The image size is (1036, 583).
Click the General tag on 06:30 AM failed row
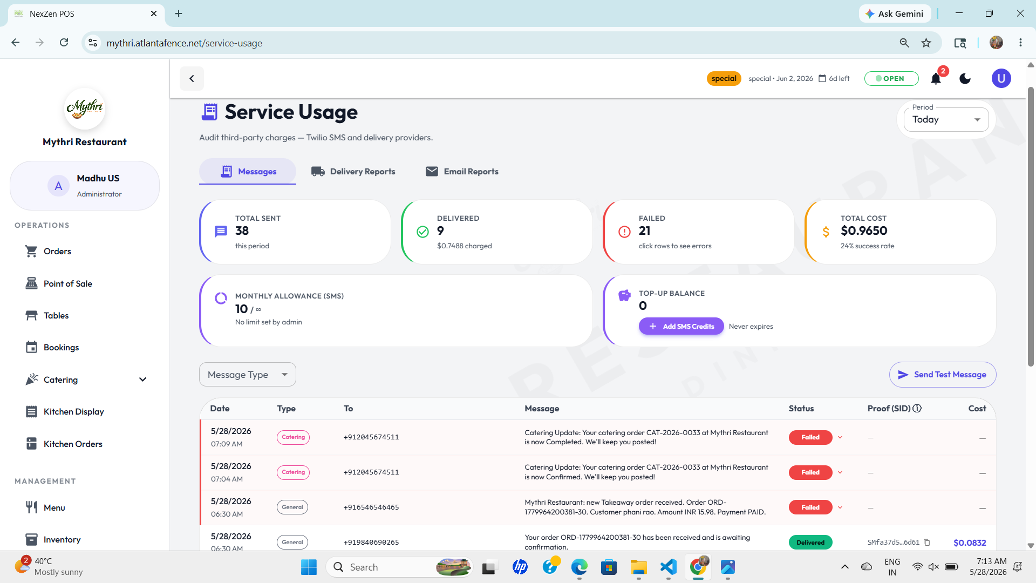click(x=292, y=507)
